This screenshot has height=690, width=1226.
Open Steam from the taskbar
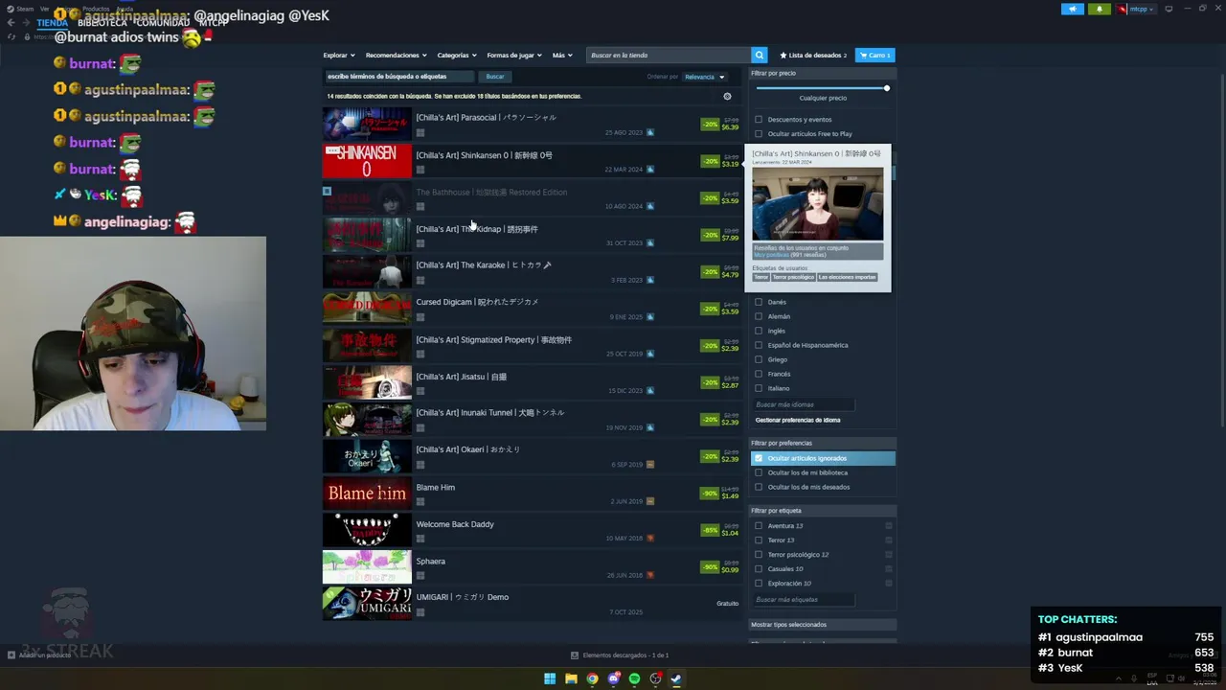[x=676, y=678]
